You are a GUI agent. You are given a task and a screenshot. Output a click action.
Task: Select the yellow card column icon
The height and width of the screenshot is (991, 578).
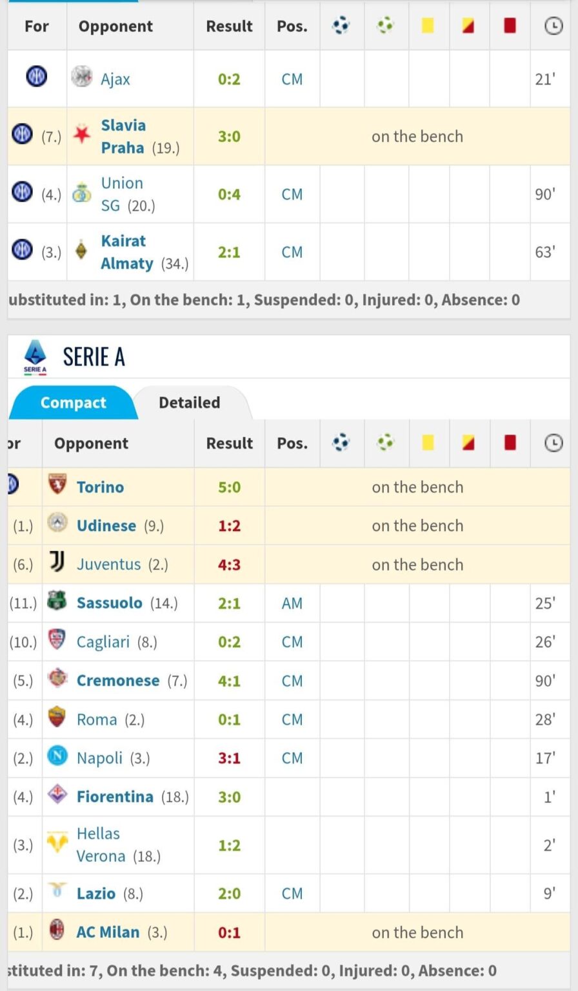(x=428, y=26)
